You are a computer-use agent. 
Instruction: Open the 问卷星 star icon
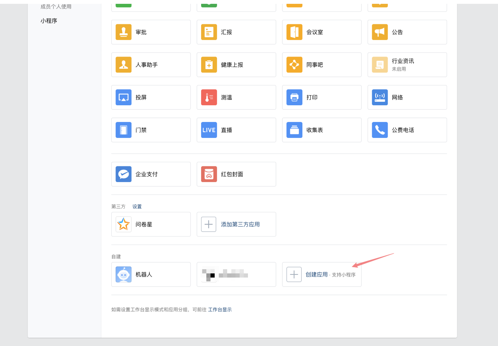coord(123,224)
